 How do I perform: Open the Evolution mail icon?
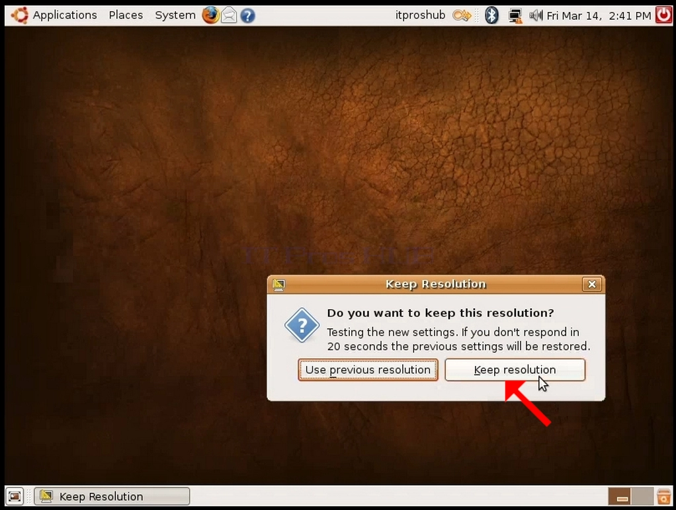click(x=229, y=16)
